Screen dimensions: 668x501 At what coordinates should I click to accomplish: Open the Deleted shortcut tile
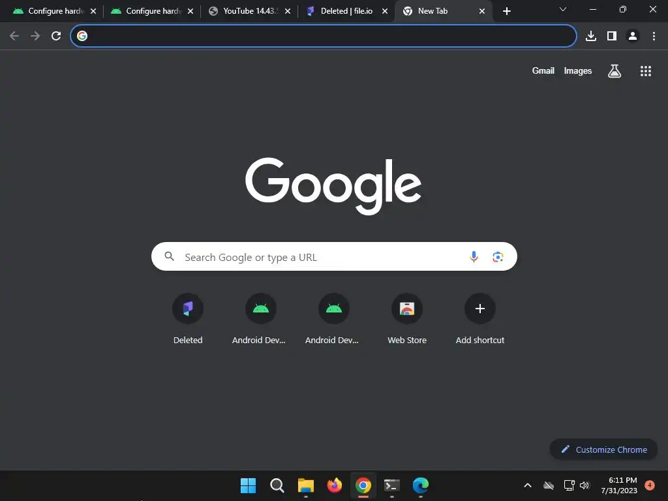(188, 318)
